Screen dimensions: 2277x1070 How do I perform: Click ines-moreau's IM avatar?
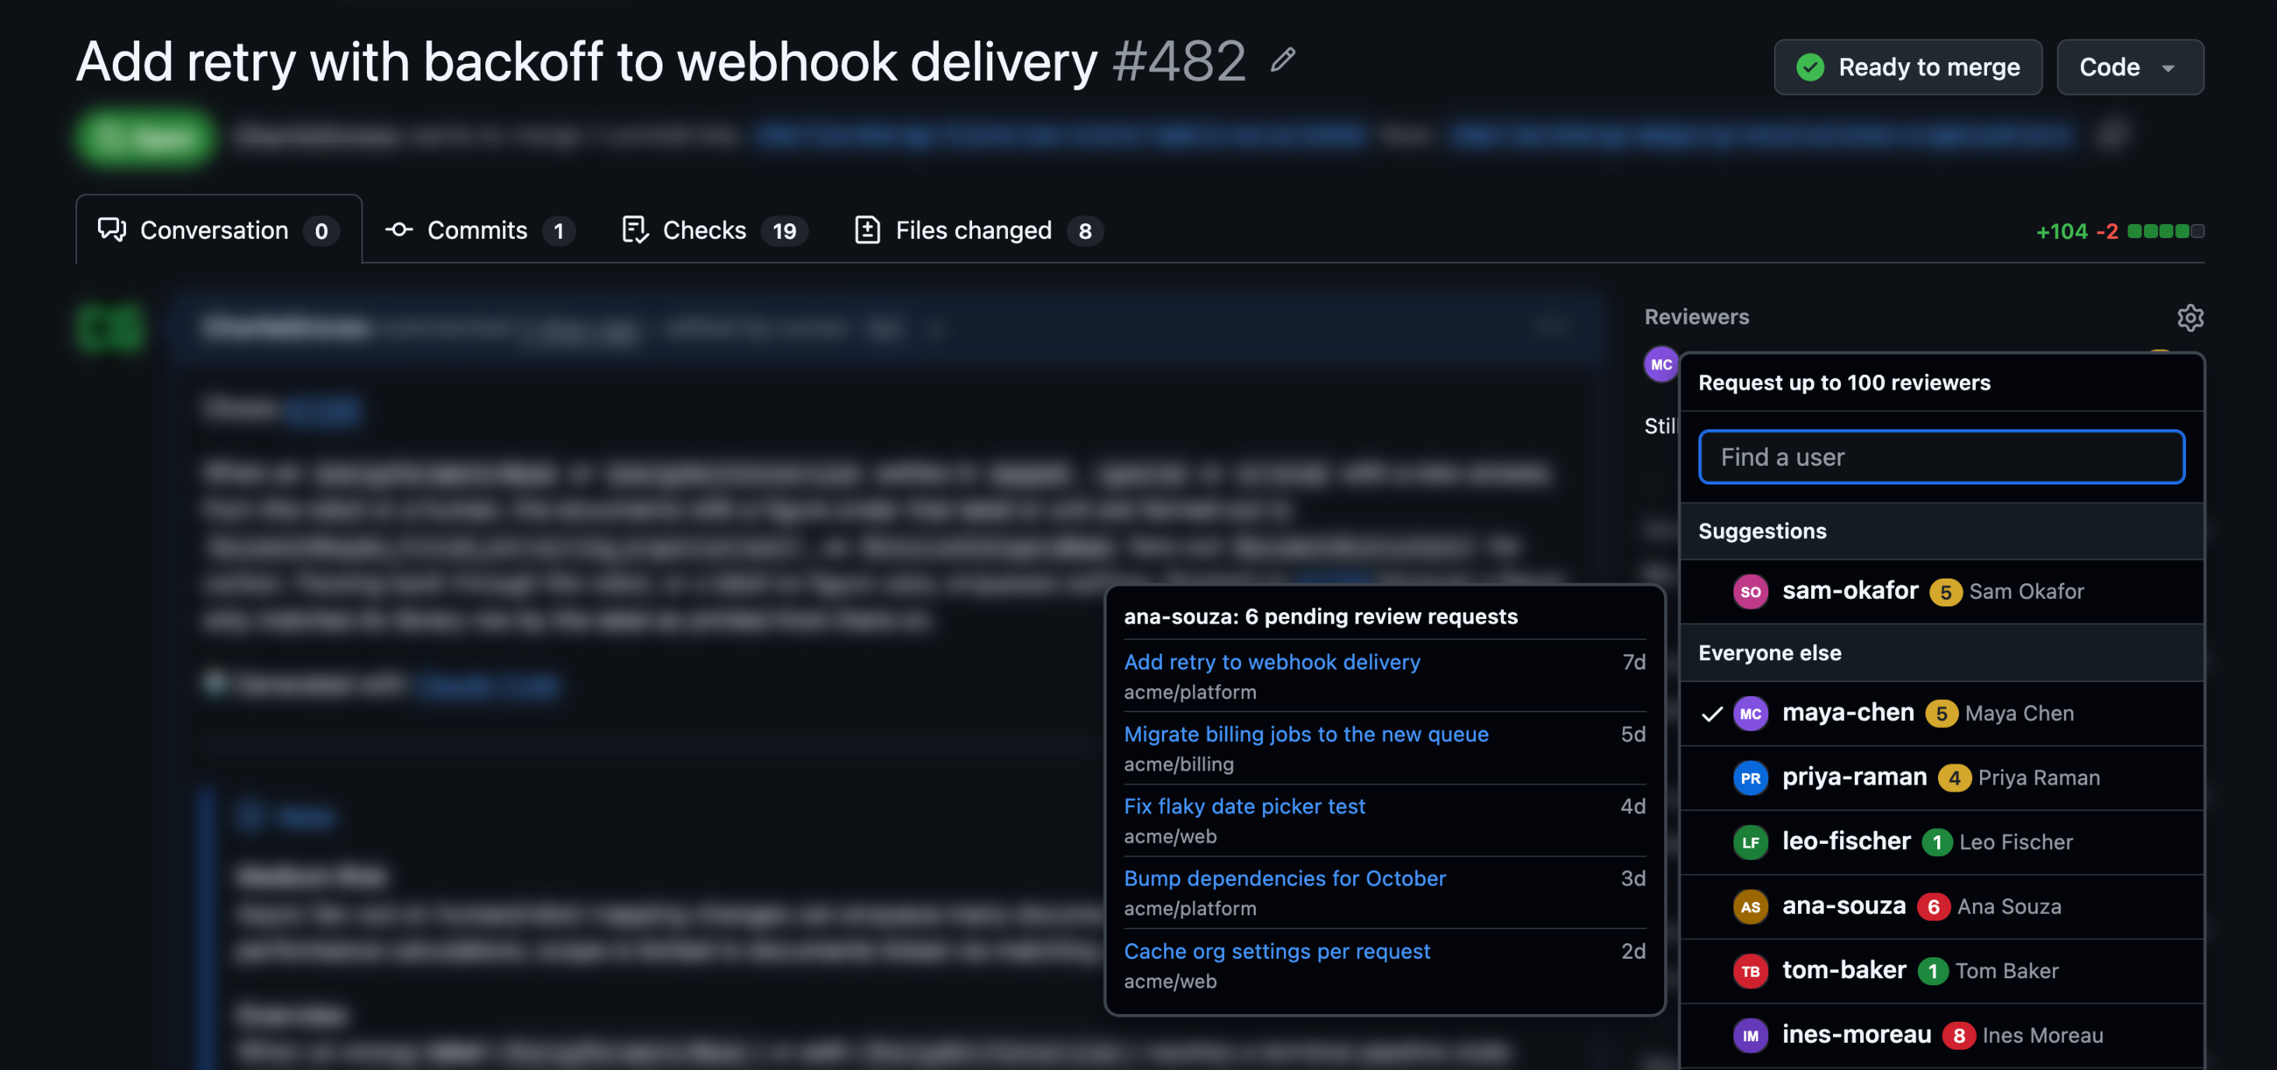pos(1749,1036)
